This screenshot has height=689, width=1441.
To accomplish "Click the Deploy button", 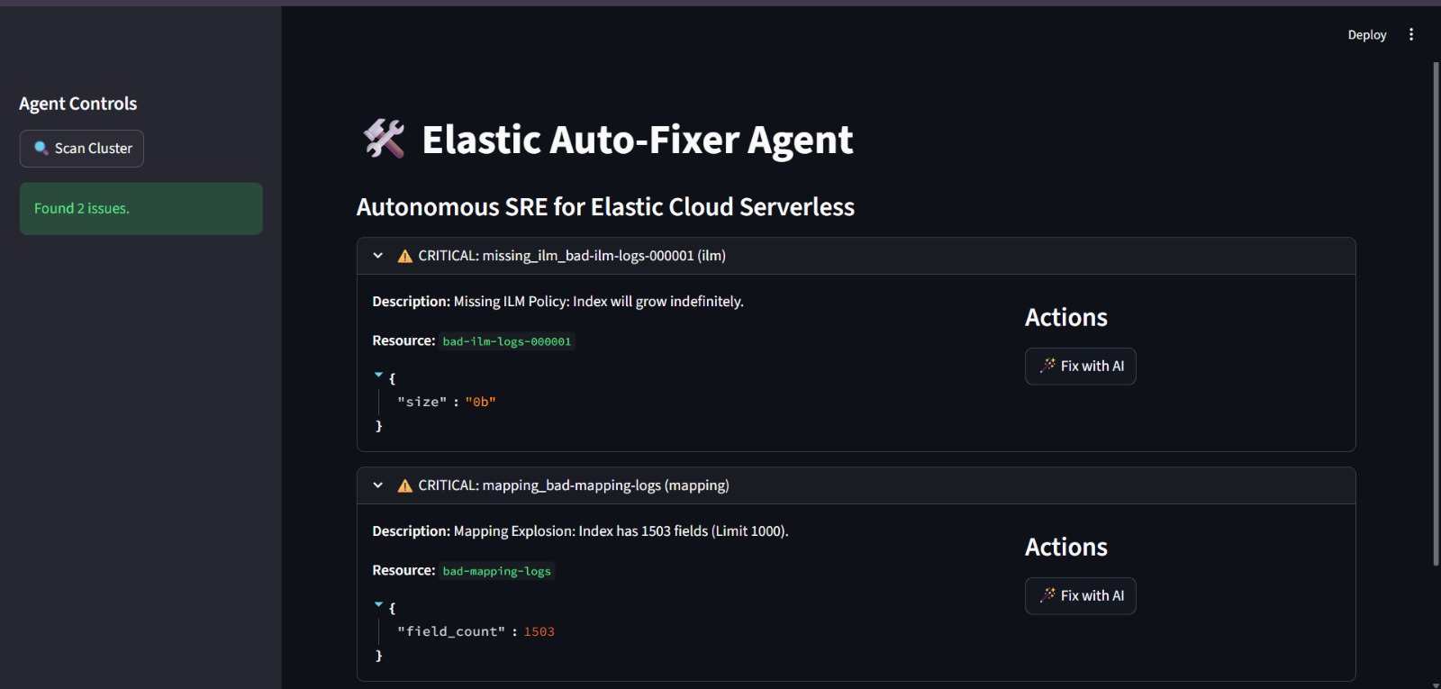I will coord(1367,34).
